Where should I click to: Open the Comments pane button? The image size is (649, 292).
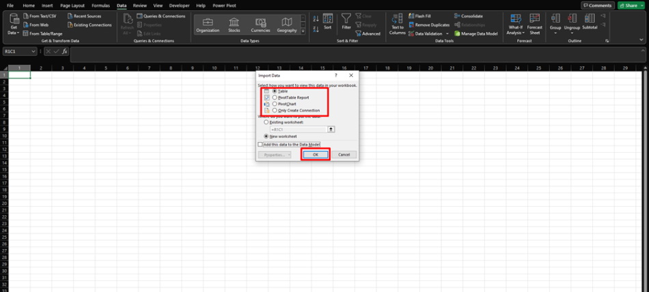click(598, 5)
